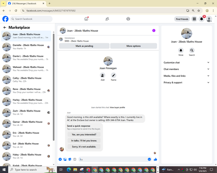
Task: Open the emoji picker
Action: (x=149, y=159)
